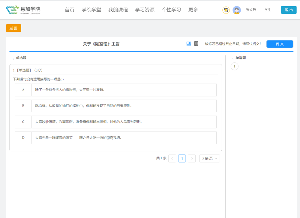Click the orange 返回 back button
The width and height of the screenshot is (300, 218).
(13, 28)
